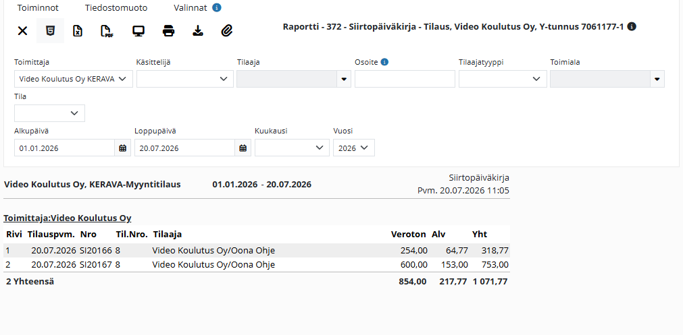Image resolution: width=683 pixels, height=335 pixels.
Task: Select Tilaaja cell in row 1
Action: point(213,251)
